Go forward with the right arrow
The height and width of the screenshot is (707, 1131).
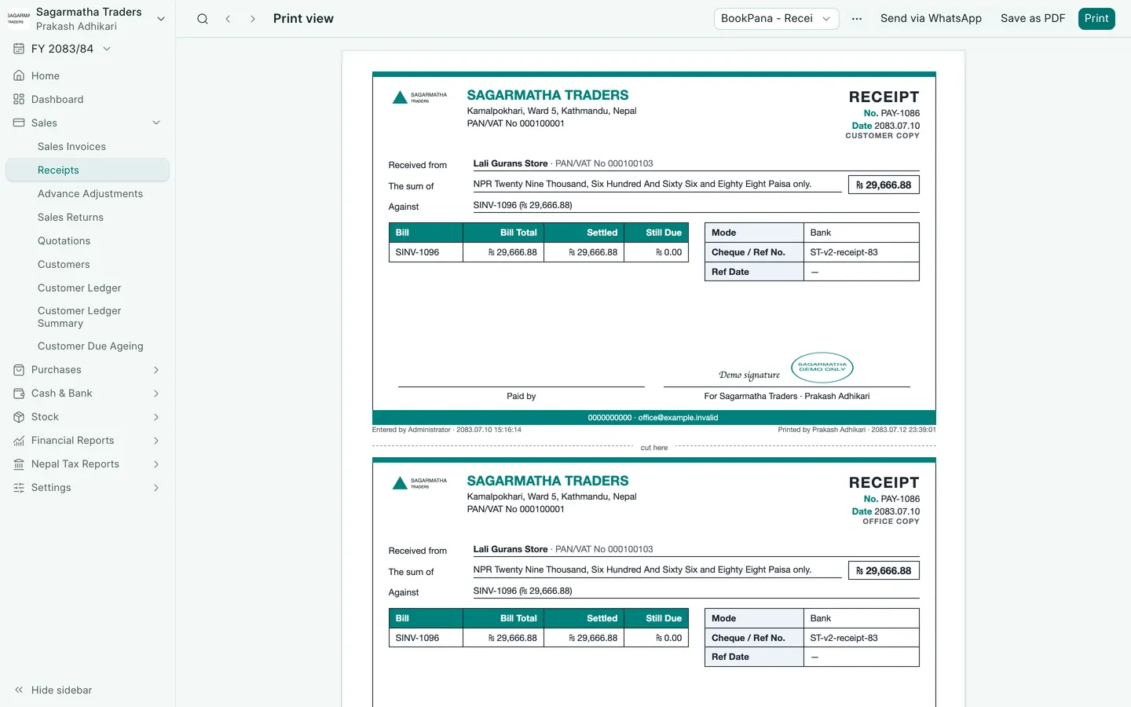pos(252,19)
